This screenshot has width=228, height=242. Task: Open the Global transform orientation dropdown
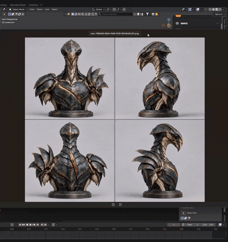[99, 9]
